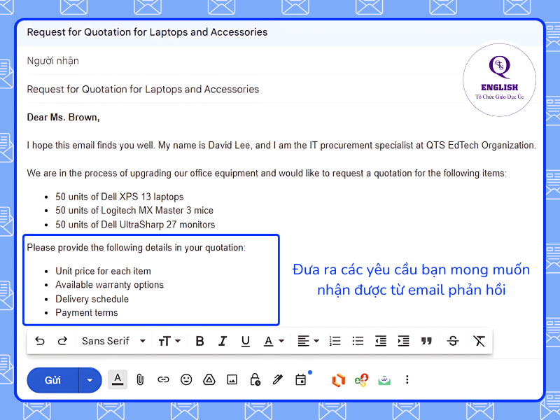
Task: Remove formatting from text
Action: coord(479,341)
